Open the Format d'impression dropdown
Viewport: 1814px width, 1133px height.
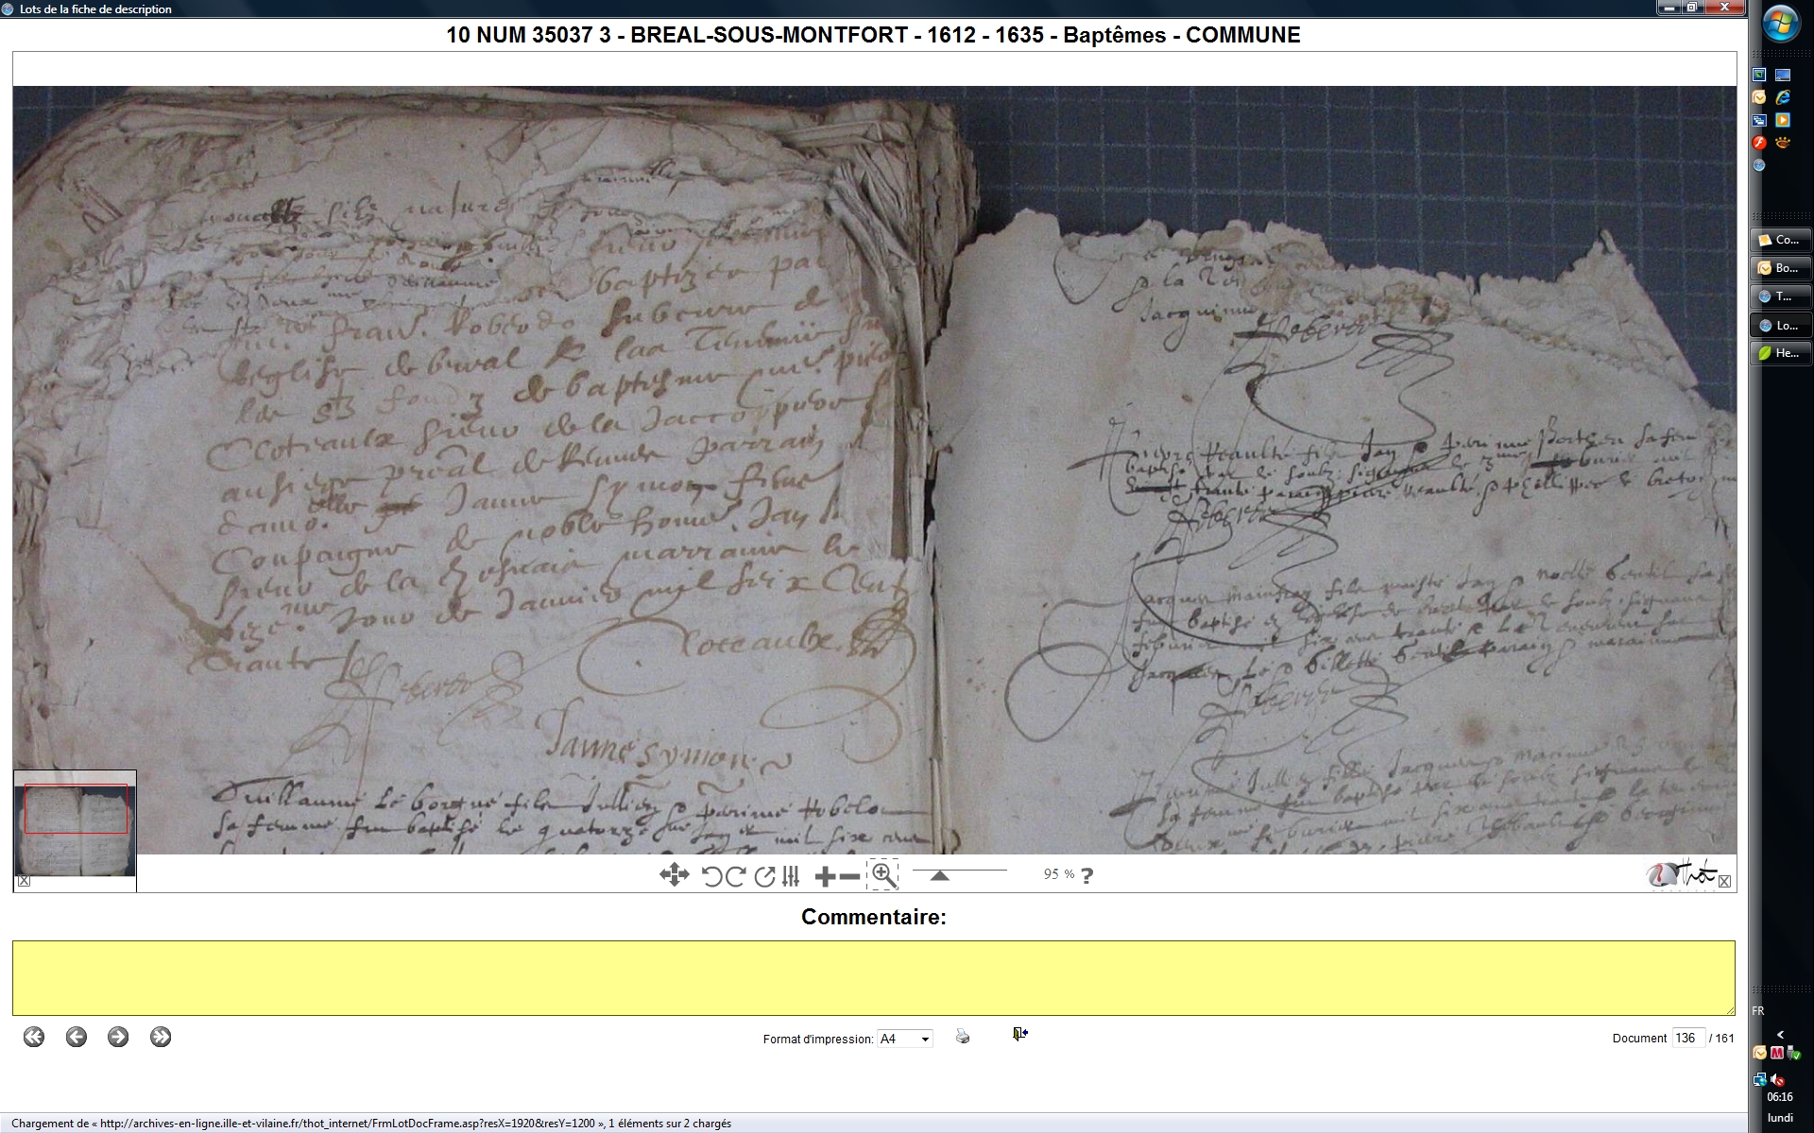[x=904, y=1039]
